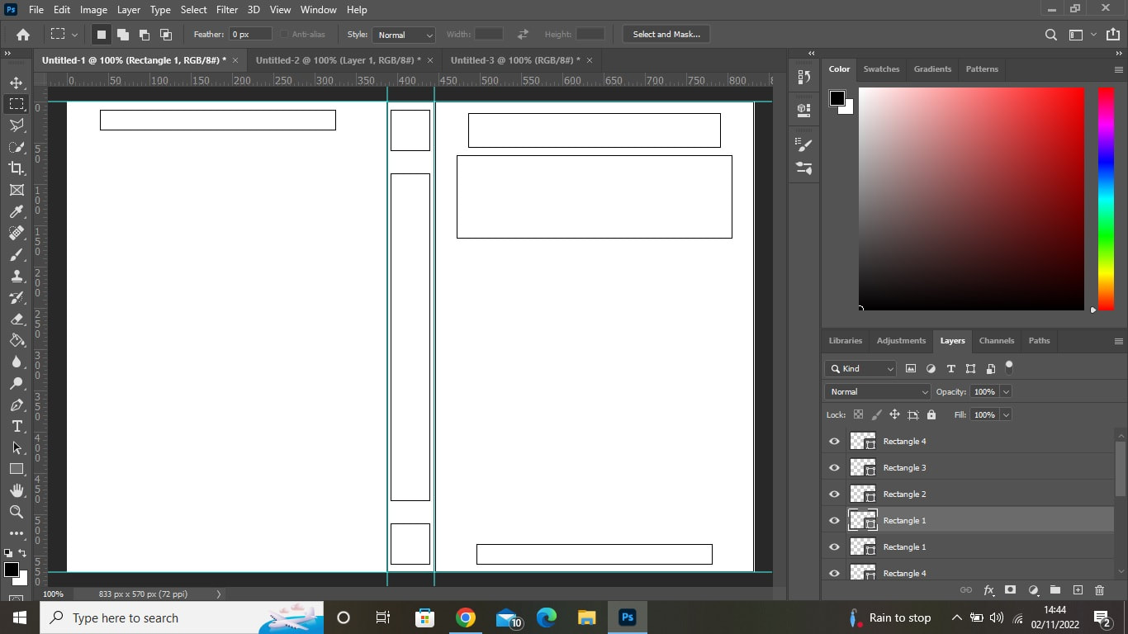The height and width of the screenshot is (634, 1128).
Task: Toggle lock all padlock
Action: pos(931,414)
